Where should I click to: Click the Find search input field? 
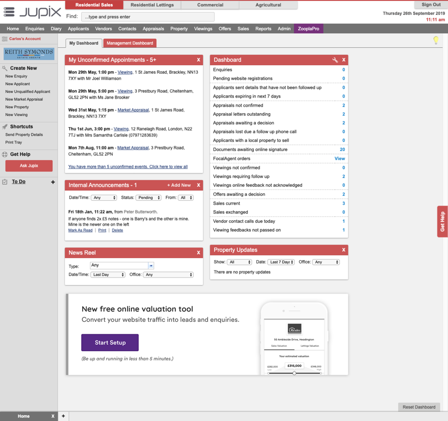148,17
